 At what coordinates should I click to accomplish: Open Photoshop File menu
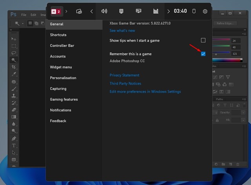(x=24, y=15)
